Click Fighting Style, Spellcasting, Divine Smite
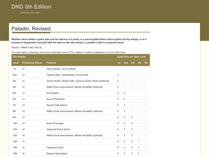 pyautogui.click(x=67, y=75)
